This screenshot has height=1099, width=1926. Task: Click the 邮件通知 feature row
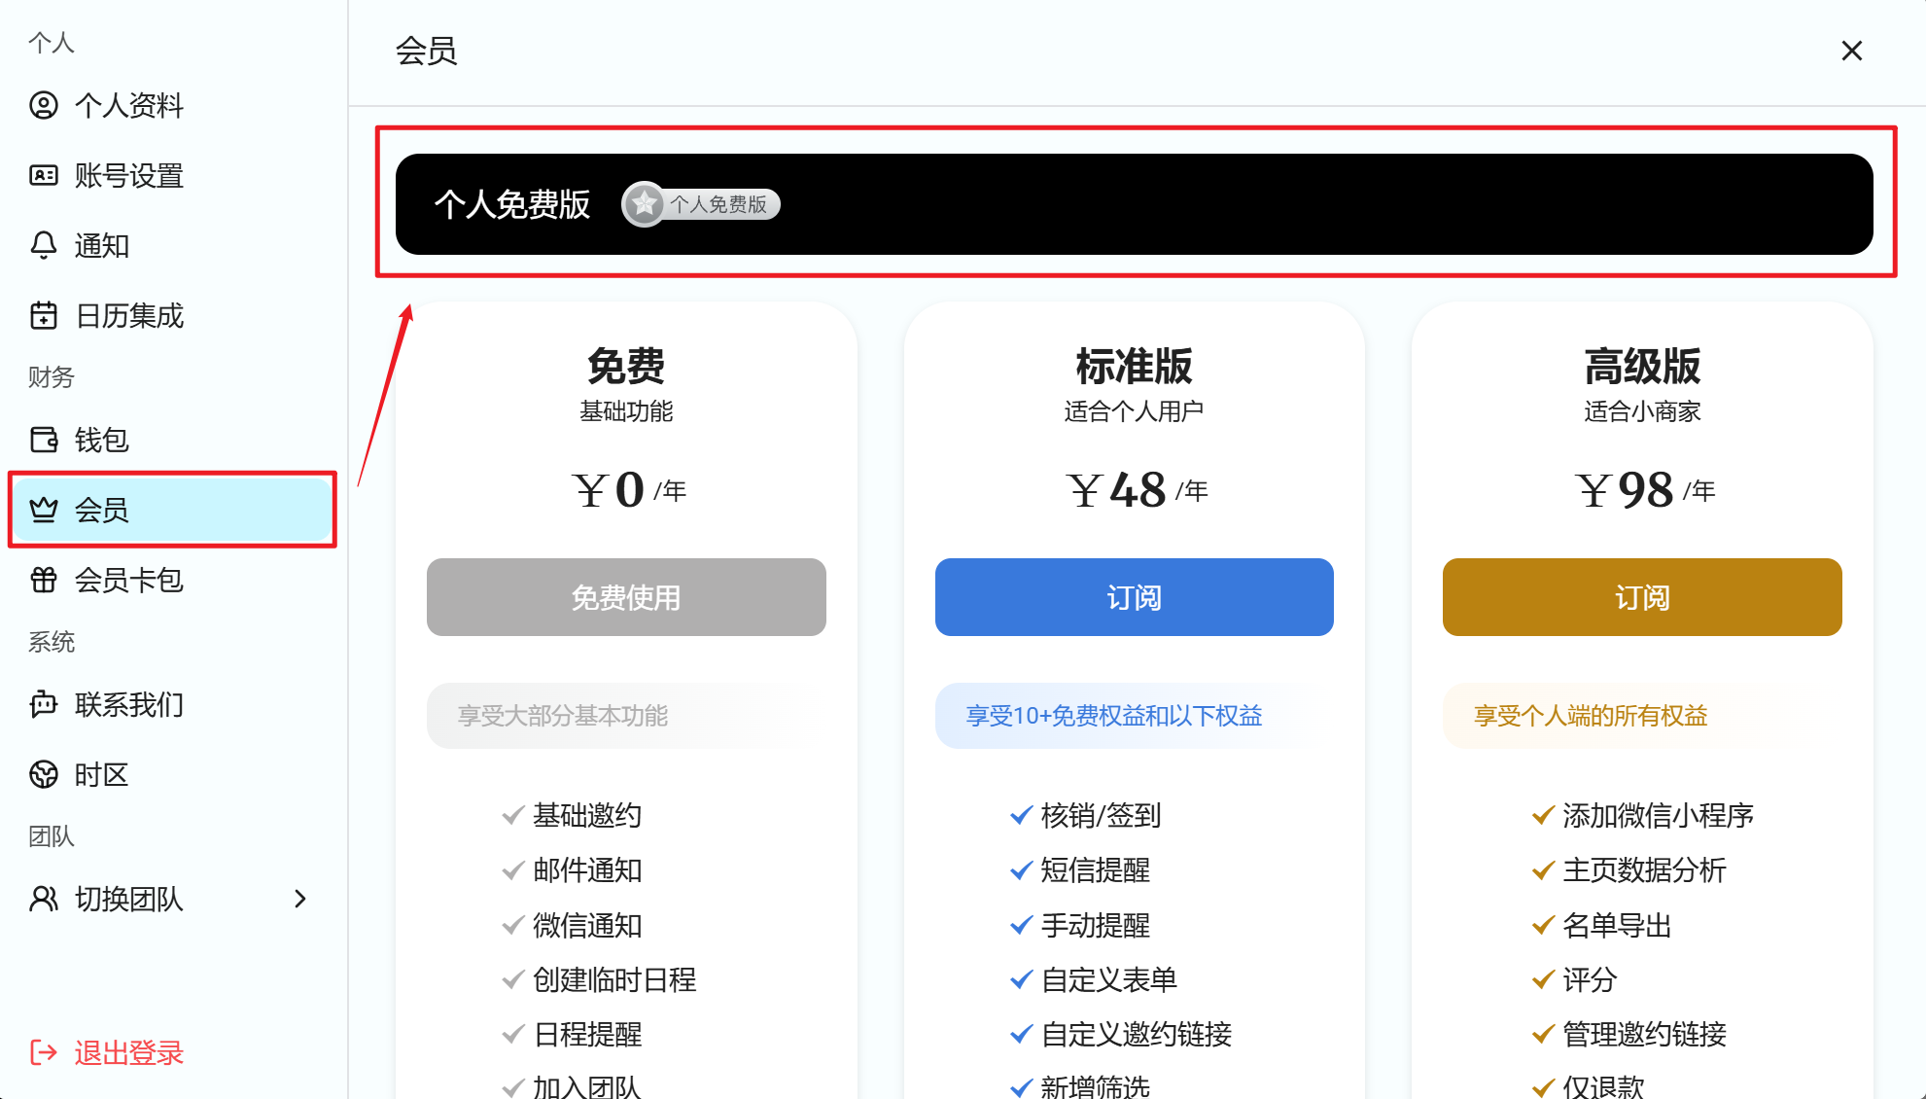click(x=572, y=869)
